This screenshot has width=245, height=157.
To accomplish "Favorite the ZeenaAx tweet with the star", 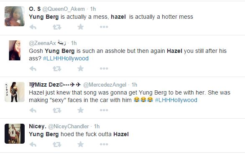I will (80, 68).
